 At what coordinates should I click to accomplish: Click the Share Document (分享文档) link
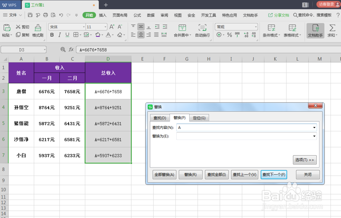pos(279,15)
